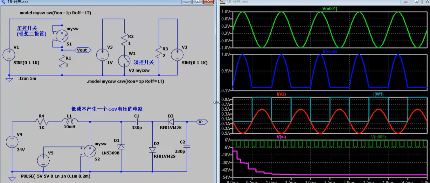Click the mysw model label above S2

pos(101,144)
